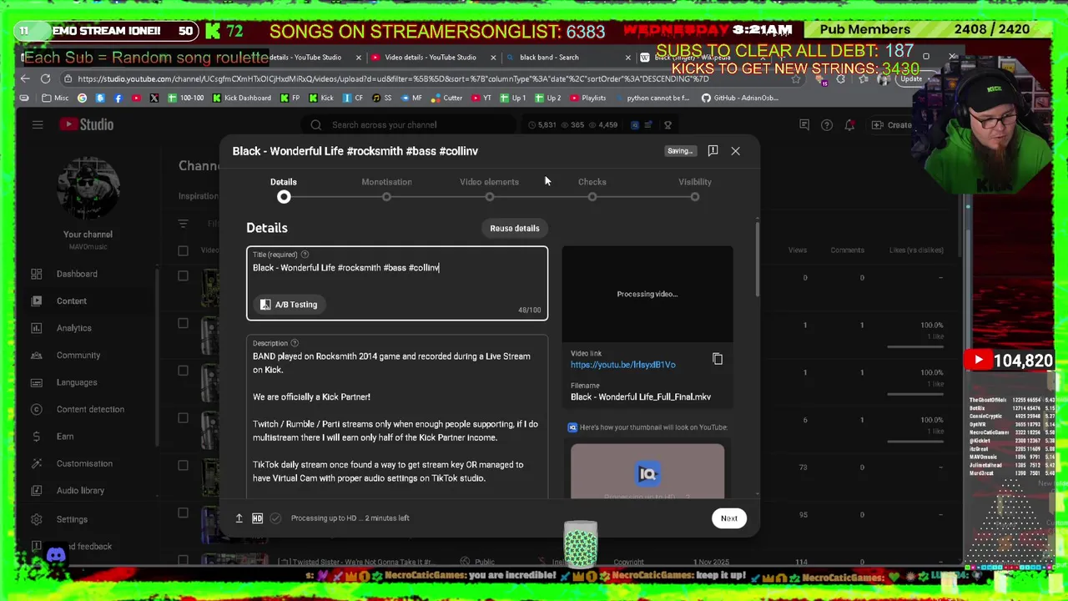Switch to the black band - Search tab
Image resolution: width=1068 pixels, height=601 pixels.
pos(549,58)
